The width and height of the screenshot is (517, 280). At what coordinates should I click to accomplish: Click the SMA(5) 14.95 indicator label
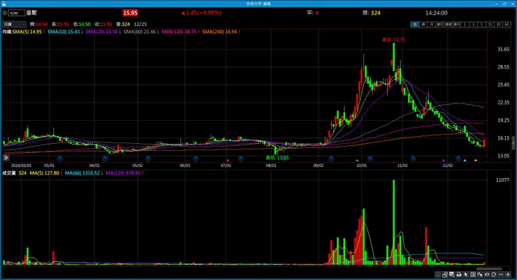(29, 31)
